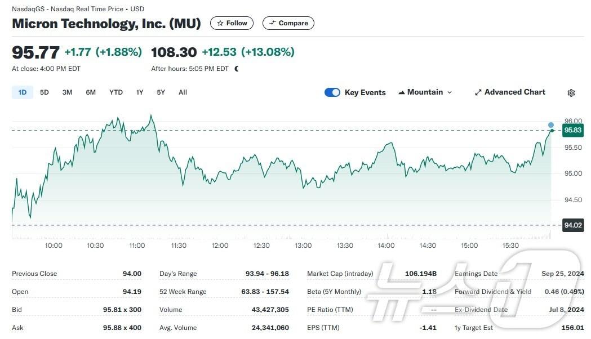Image resolution: width=591 pixels, height=339 pixels.
Task: Switch to the 5D time range
Action: coord(45,92)
